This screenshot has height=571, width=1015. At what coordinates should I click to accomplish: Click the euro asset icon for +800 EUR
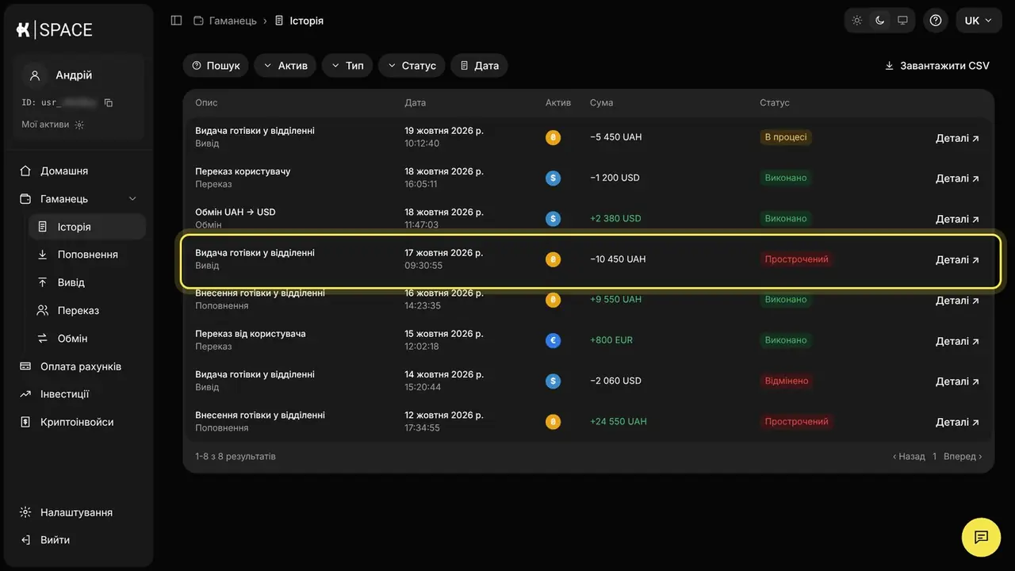(553, 340)
